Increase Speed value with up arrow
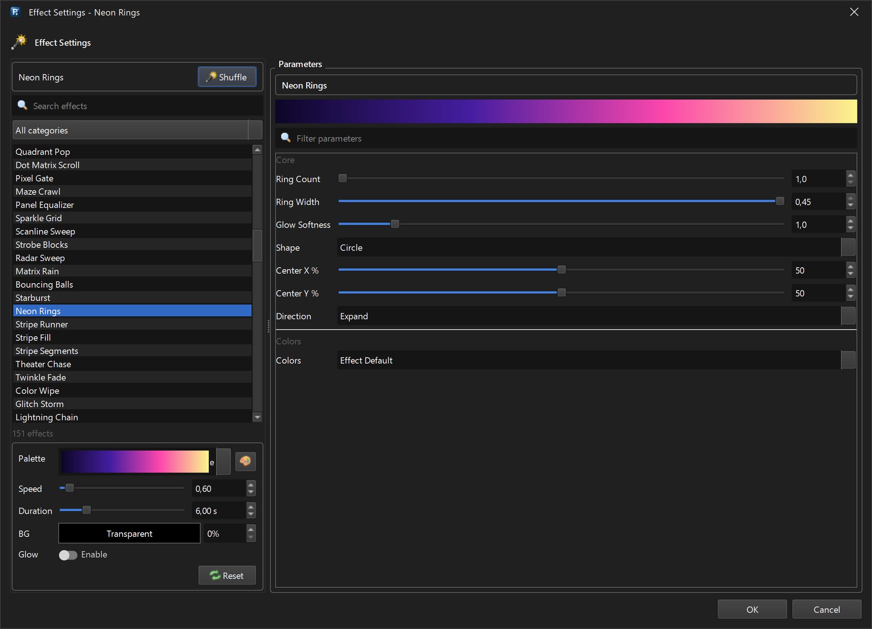This screenshot has width=872, height=629. point(251,484)
